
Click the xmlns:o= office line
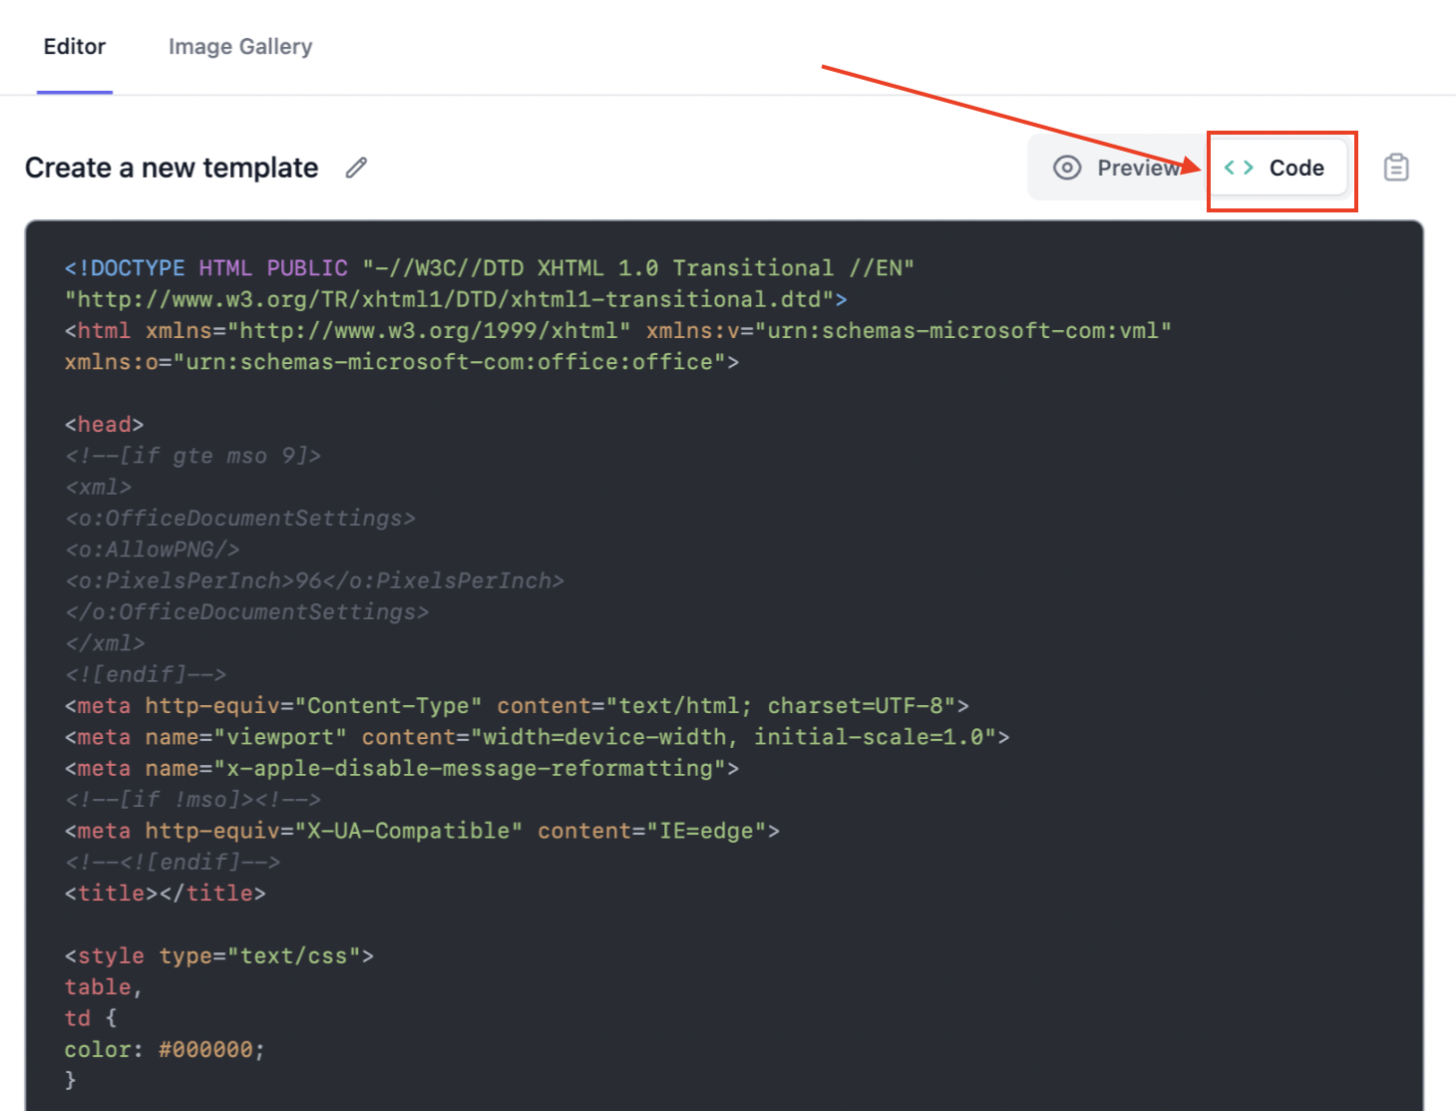(x=402, y=362)
